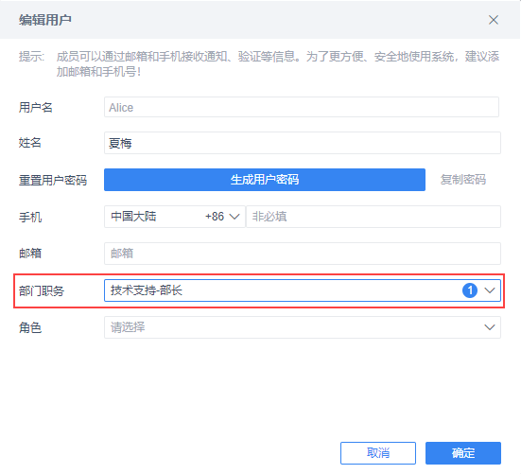Open the +86 country code chevron

pos(234,217)
